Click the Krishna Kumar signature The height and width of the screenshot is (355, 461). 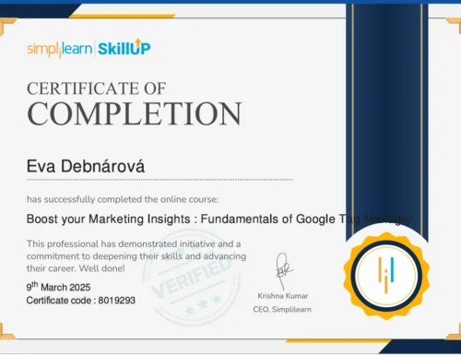pos(284,271)
